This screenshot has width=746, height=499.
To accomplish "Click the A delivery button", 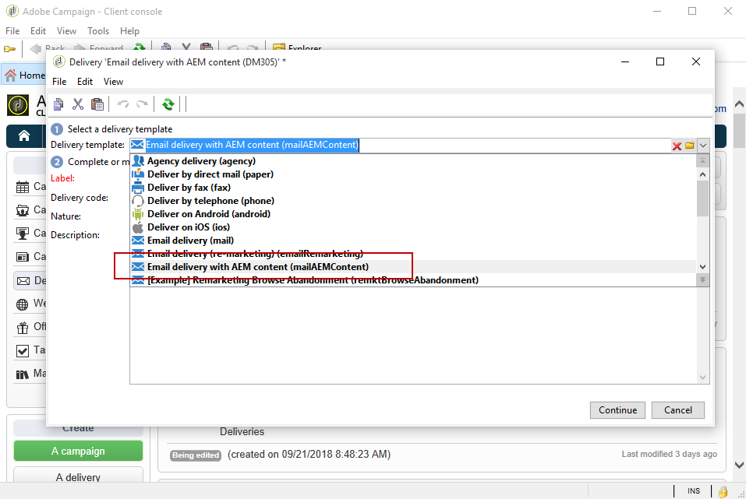I will point(78,476).
